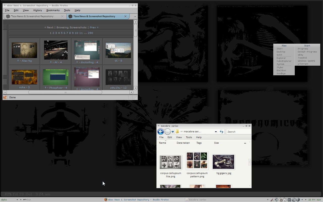This screenshot has height=202, width=323.
Task: Click the Search field in explorer
Action: click(238, 132)
